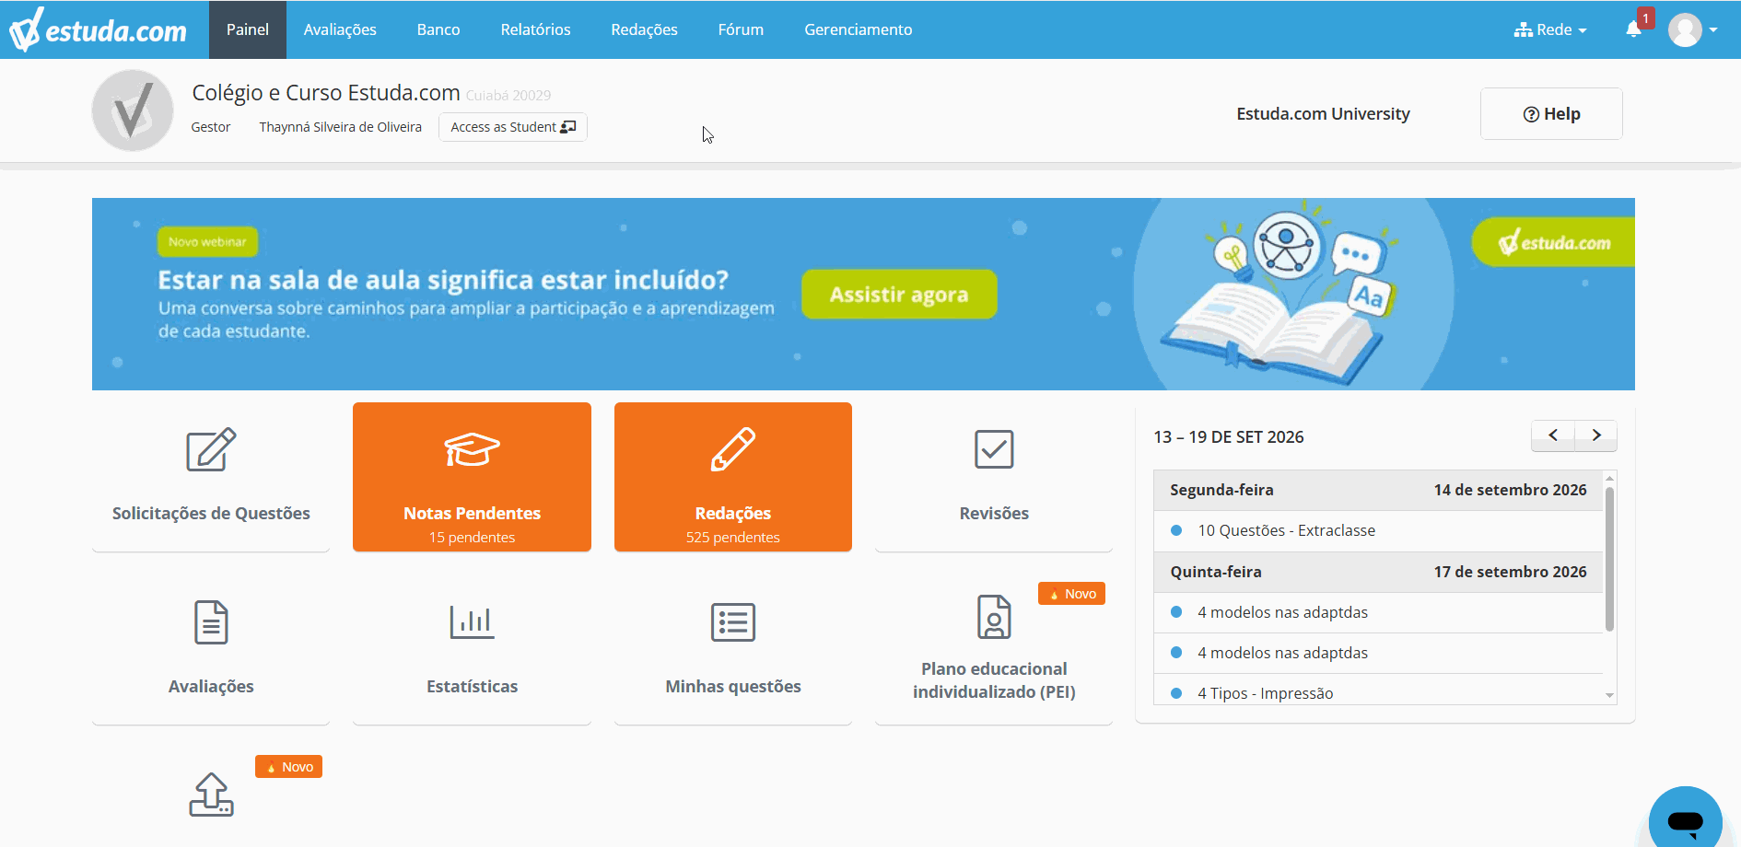Open the Fórum menu
The image size is (1741, 847).
coord(742,29)
